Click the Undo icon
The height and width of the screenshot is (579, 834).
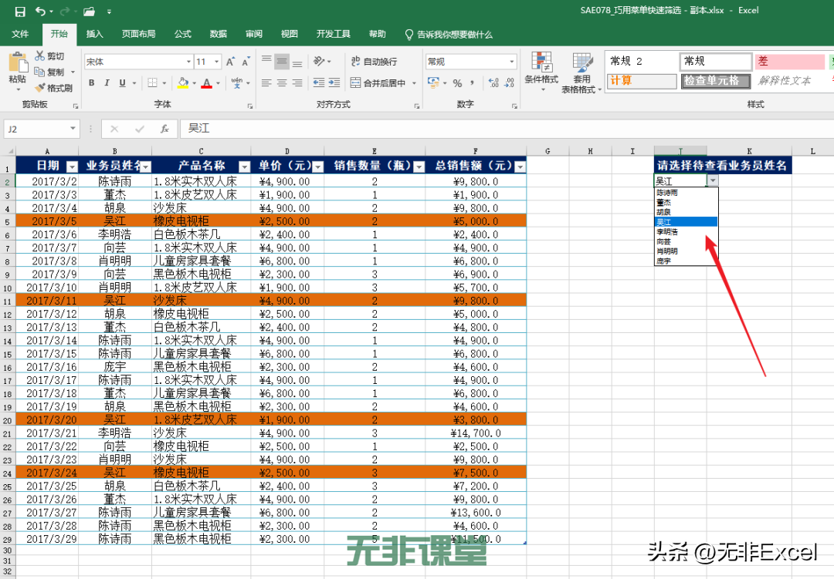pyautogui.click(x=40, y=11)
